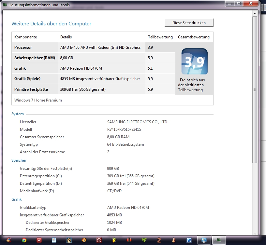Click the 'Grafikkartentyp' label
Screen dimensions: 266x245
click(33, 208)
